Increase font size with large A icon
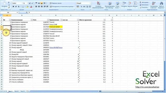The width and height of the screenshot is (166, 93). coord(30,3)
